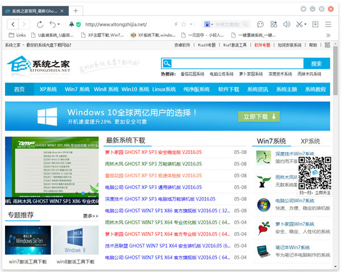Open the Win7激活工具 top link
Viewport: 341px width, 272px height.
(x=235, y=45)
